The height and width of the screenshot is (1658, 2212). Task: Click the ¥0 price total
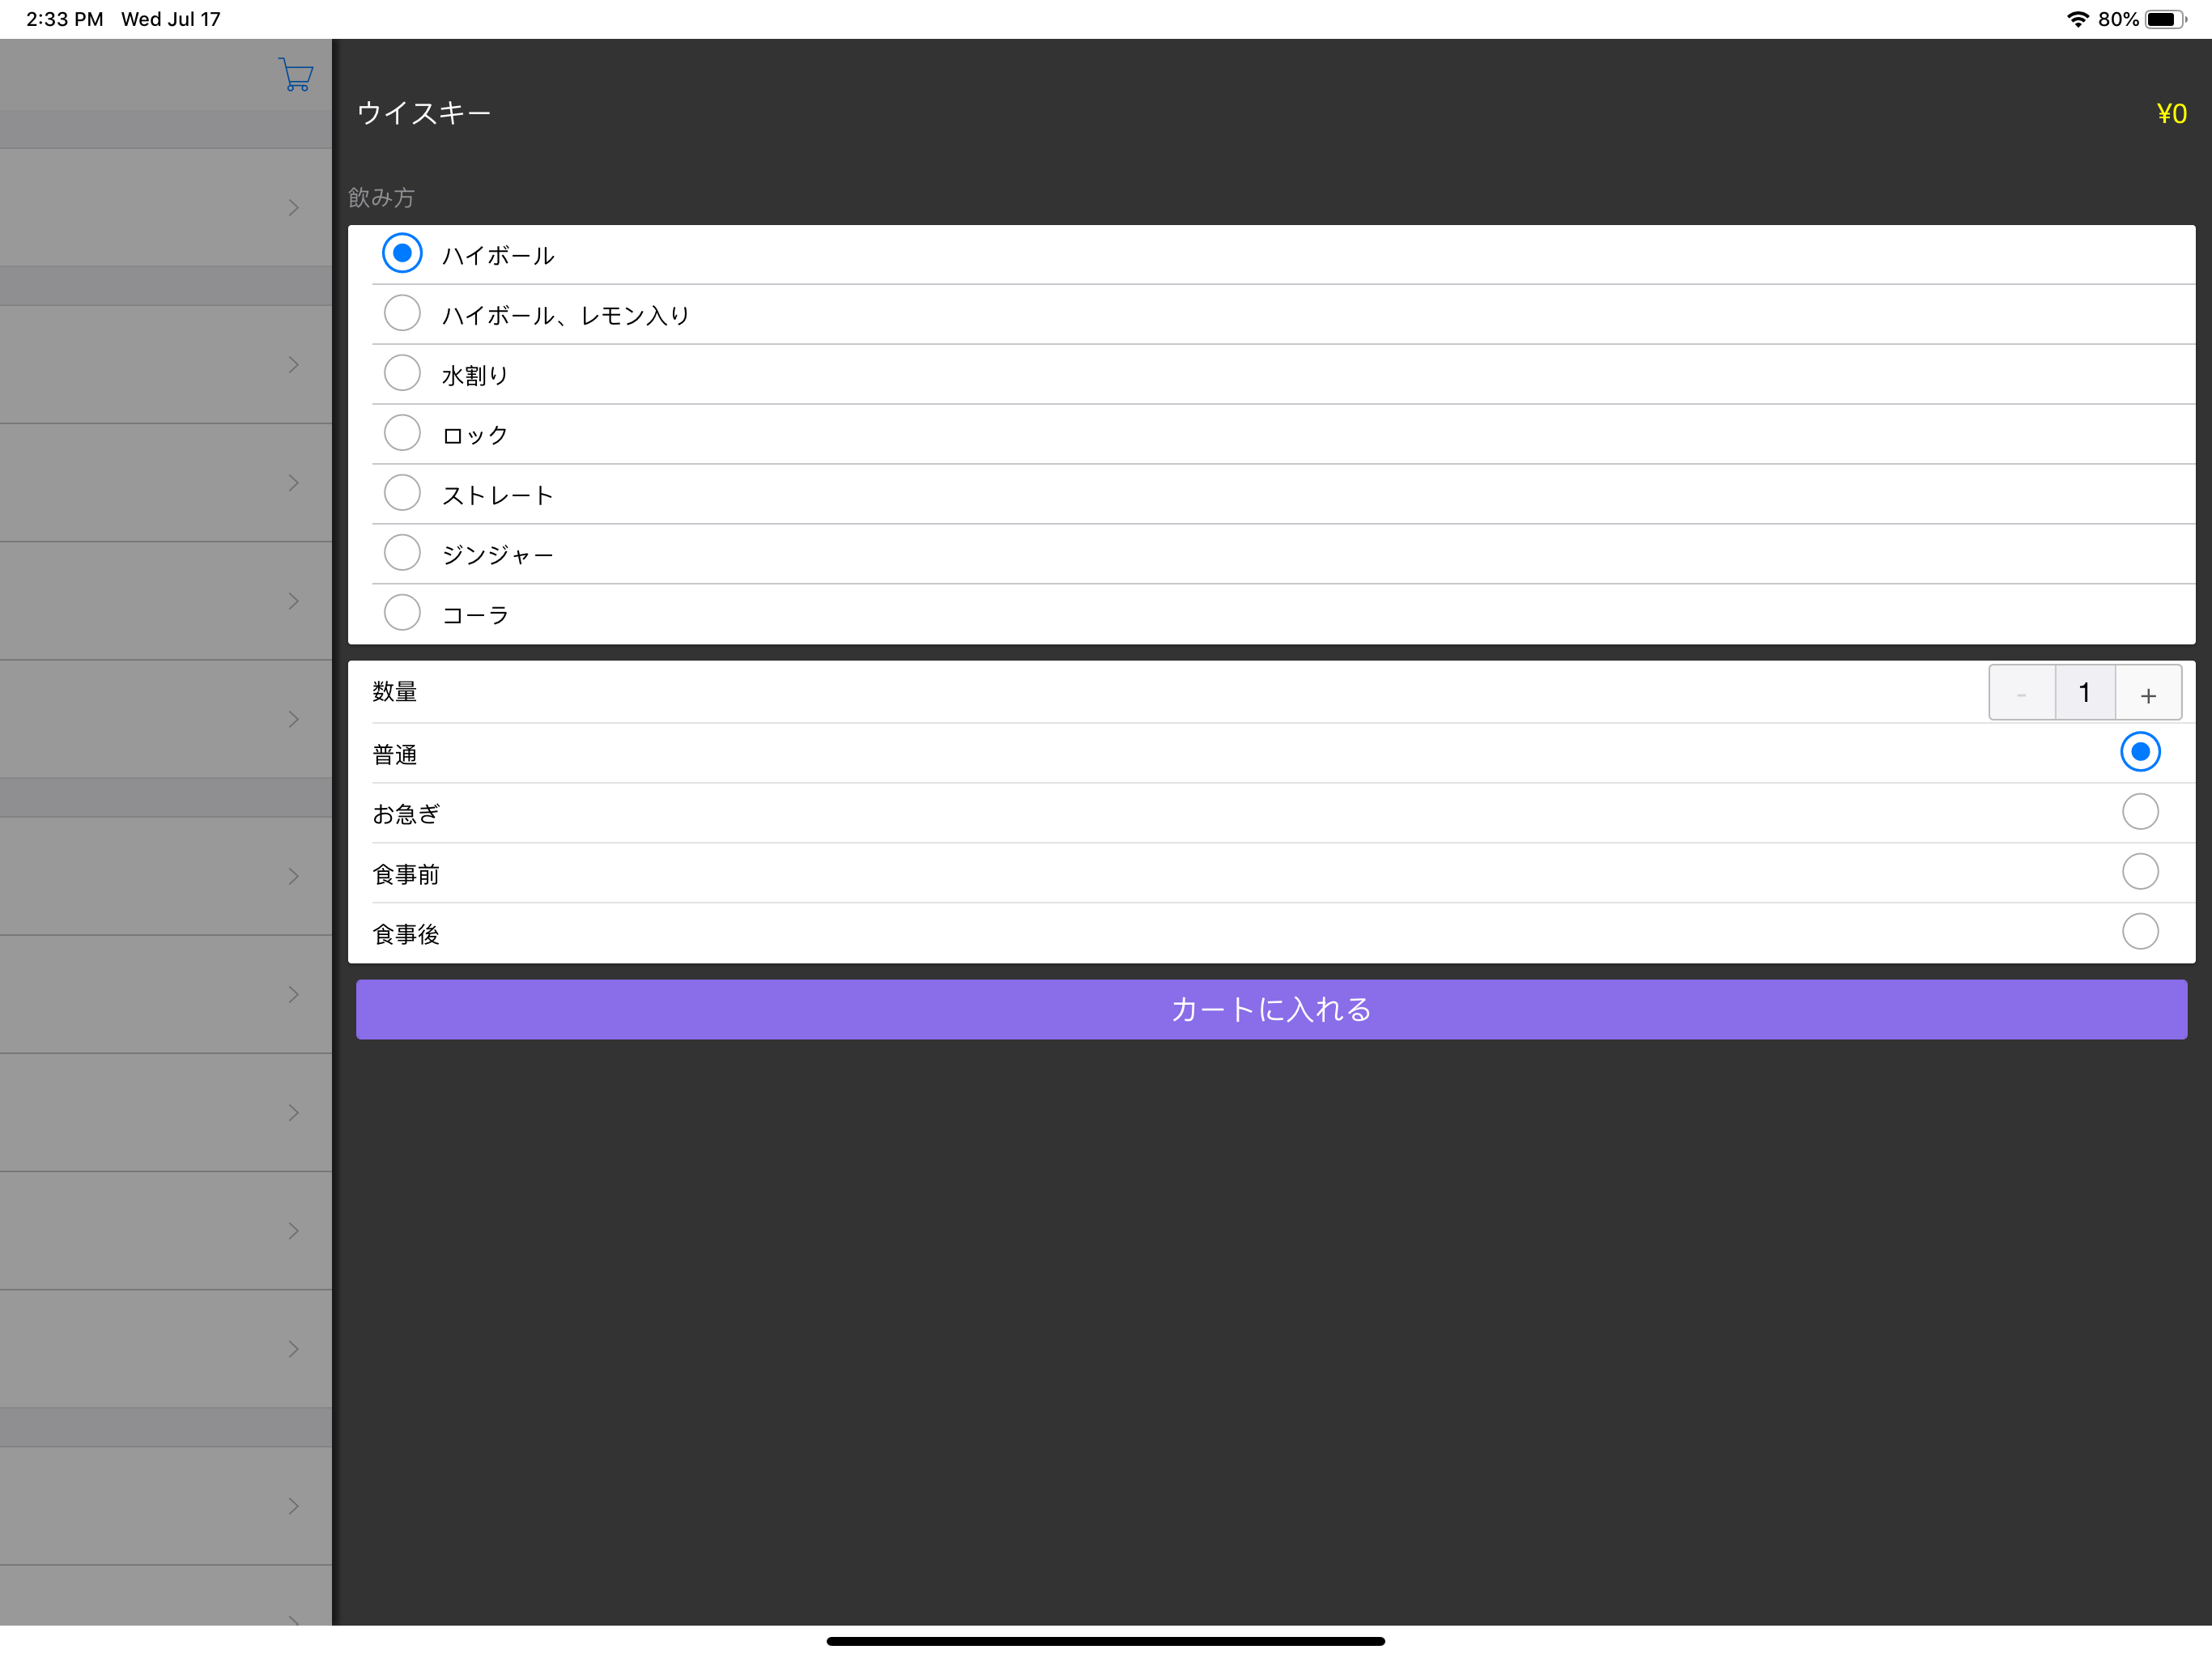2171,114
